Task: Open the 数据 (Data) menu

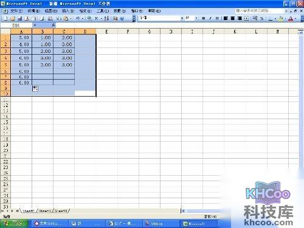Action: tap(120, 11)
